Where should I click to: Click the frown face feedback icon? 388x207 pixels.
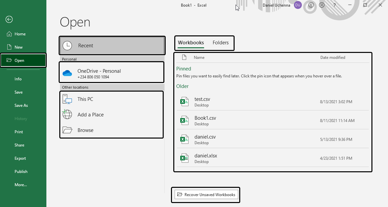click(x=322, y=5)
